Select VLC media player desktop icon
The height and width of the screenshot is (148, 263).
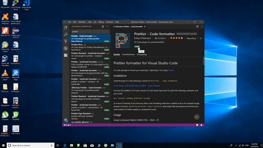5,75
